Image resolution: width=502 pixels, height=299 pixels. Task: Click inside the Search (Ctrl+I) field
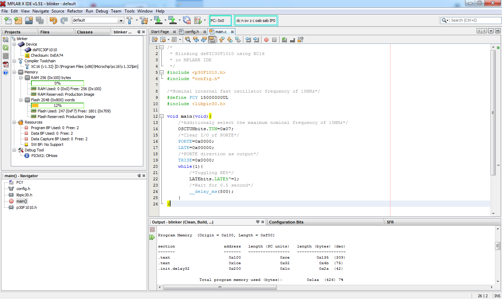[474, 21]
